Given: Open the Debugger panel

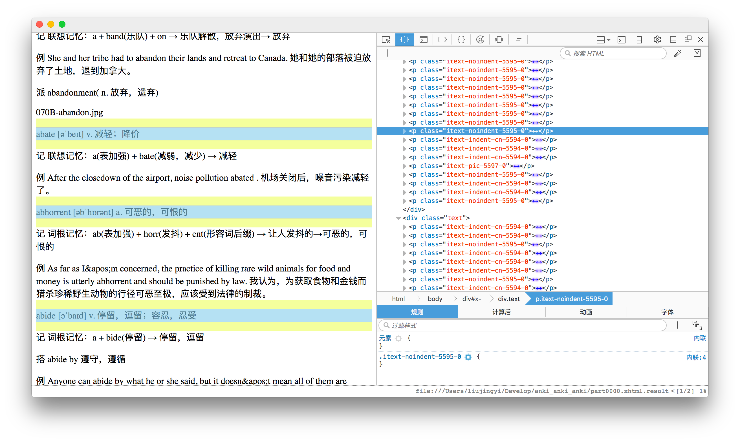Looking at the screenshot, I should (442, 40).
